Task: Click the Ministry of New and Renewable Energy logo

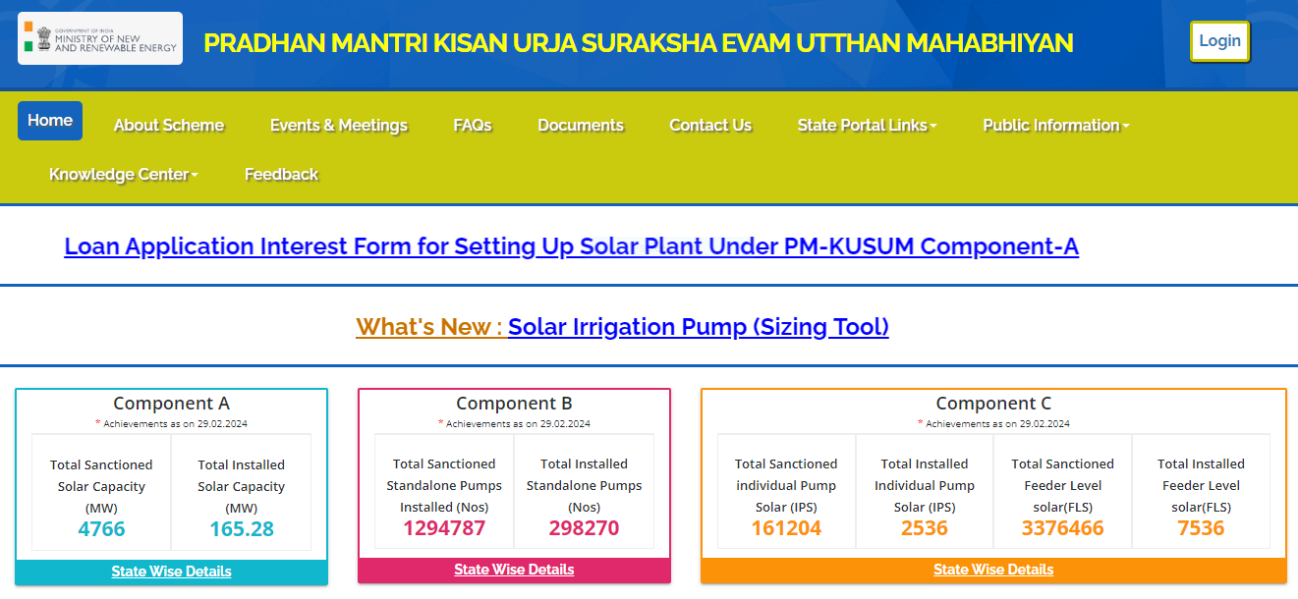Action: 100,38
